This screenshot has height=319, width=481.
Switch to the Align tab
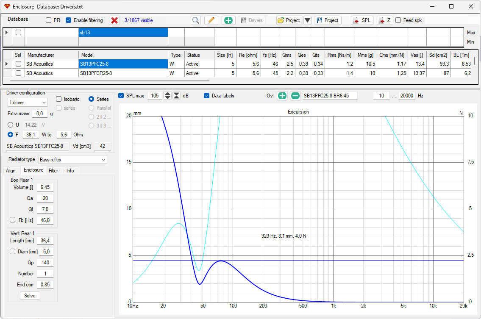(x=11, y=171)
